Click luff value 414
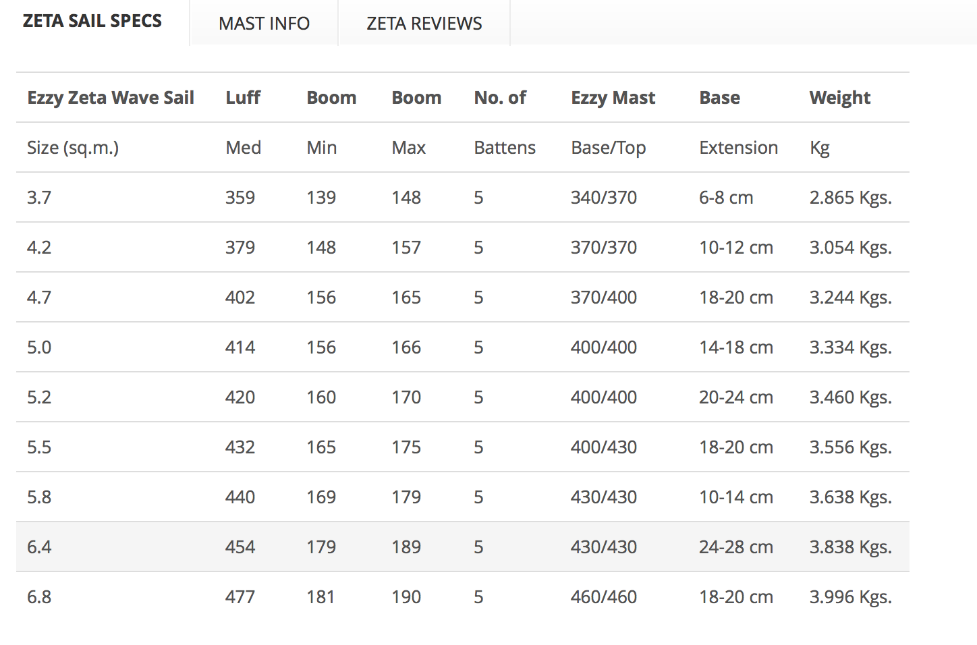 [x=240, y=347]
